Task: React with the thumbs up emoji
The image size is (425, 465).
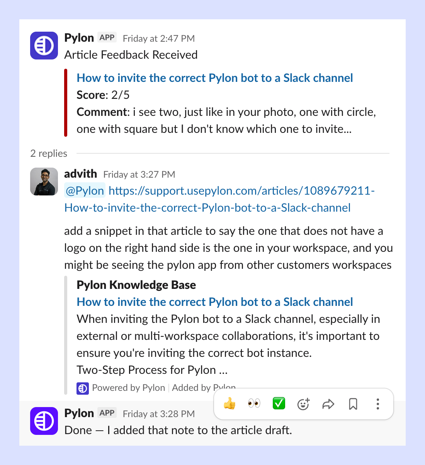Action: coord(229,404)
